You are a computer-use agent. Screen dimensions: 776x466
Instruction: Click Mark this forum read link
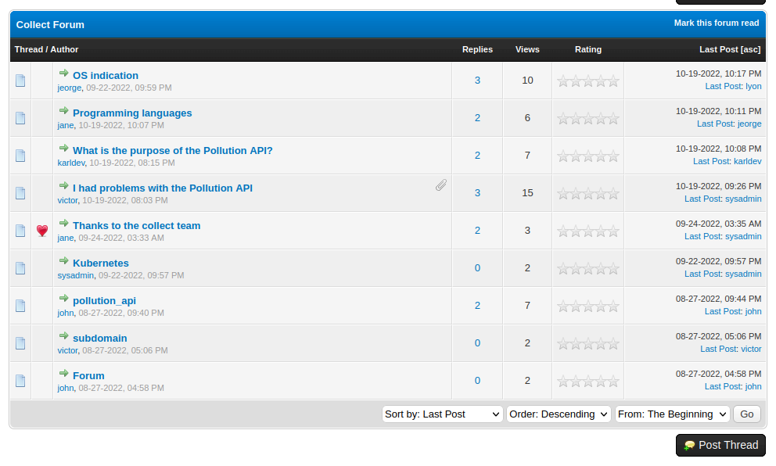(x=717, y=23)
